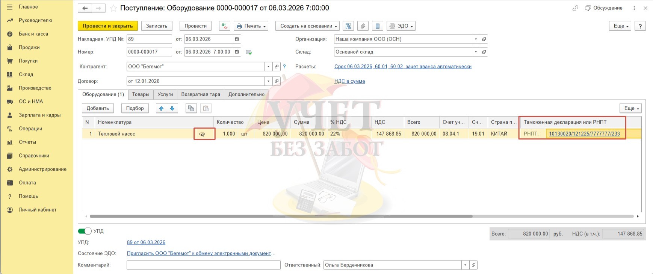Click traceability icon in Тепловой насос row
This screenshot has width=653, height=274.
coord(202,134)
